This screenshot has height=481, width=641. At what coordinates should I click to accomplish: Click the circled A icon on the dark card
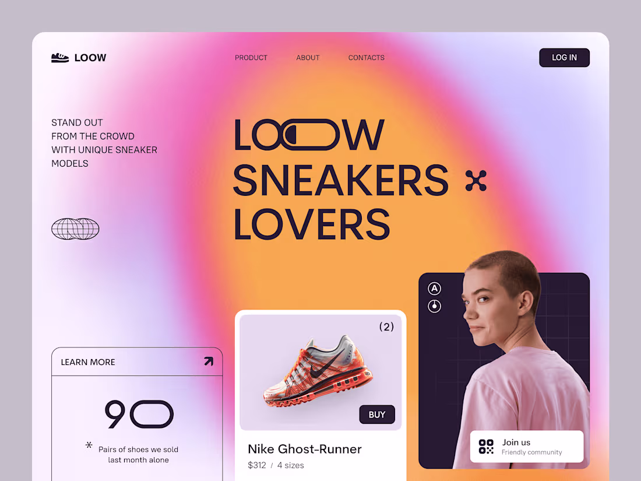(434, 289)
